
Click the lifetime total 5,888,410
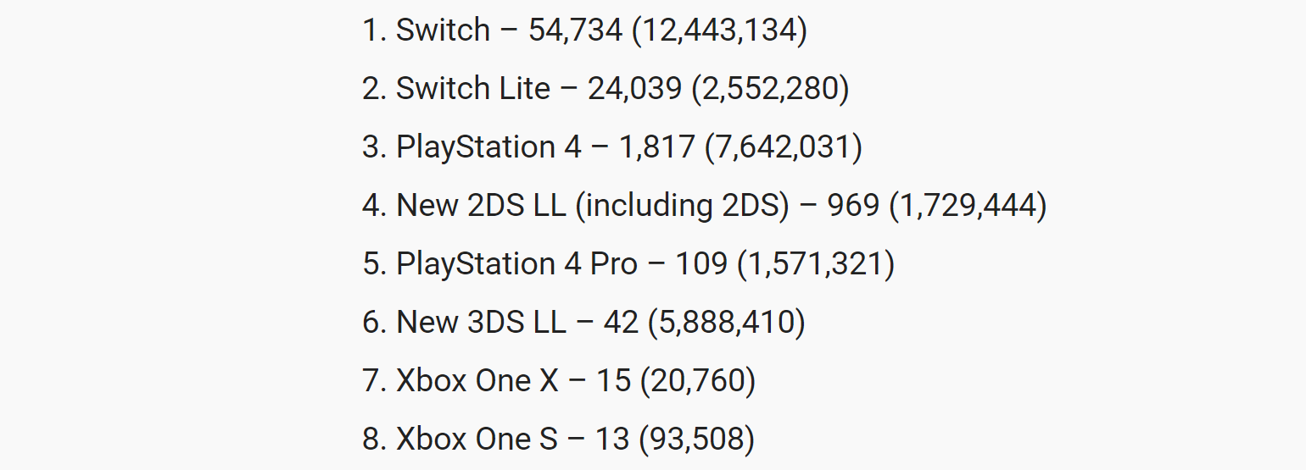[x=726, y=323]
